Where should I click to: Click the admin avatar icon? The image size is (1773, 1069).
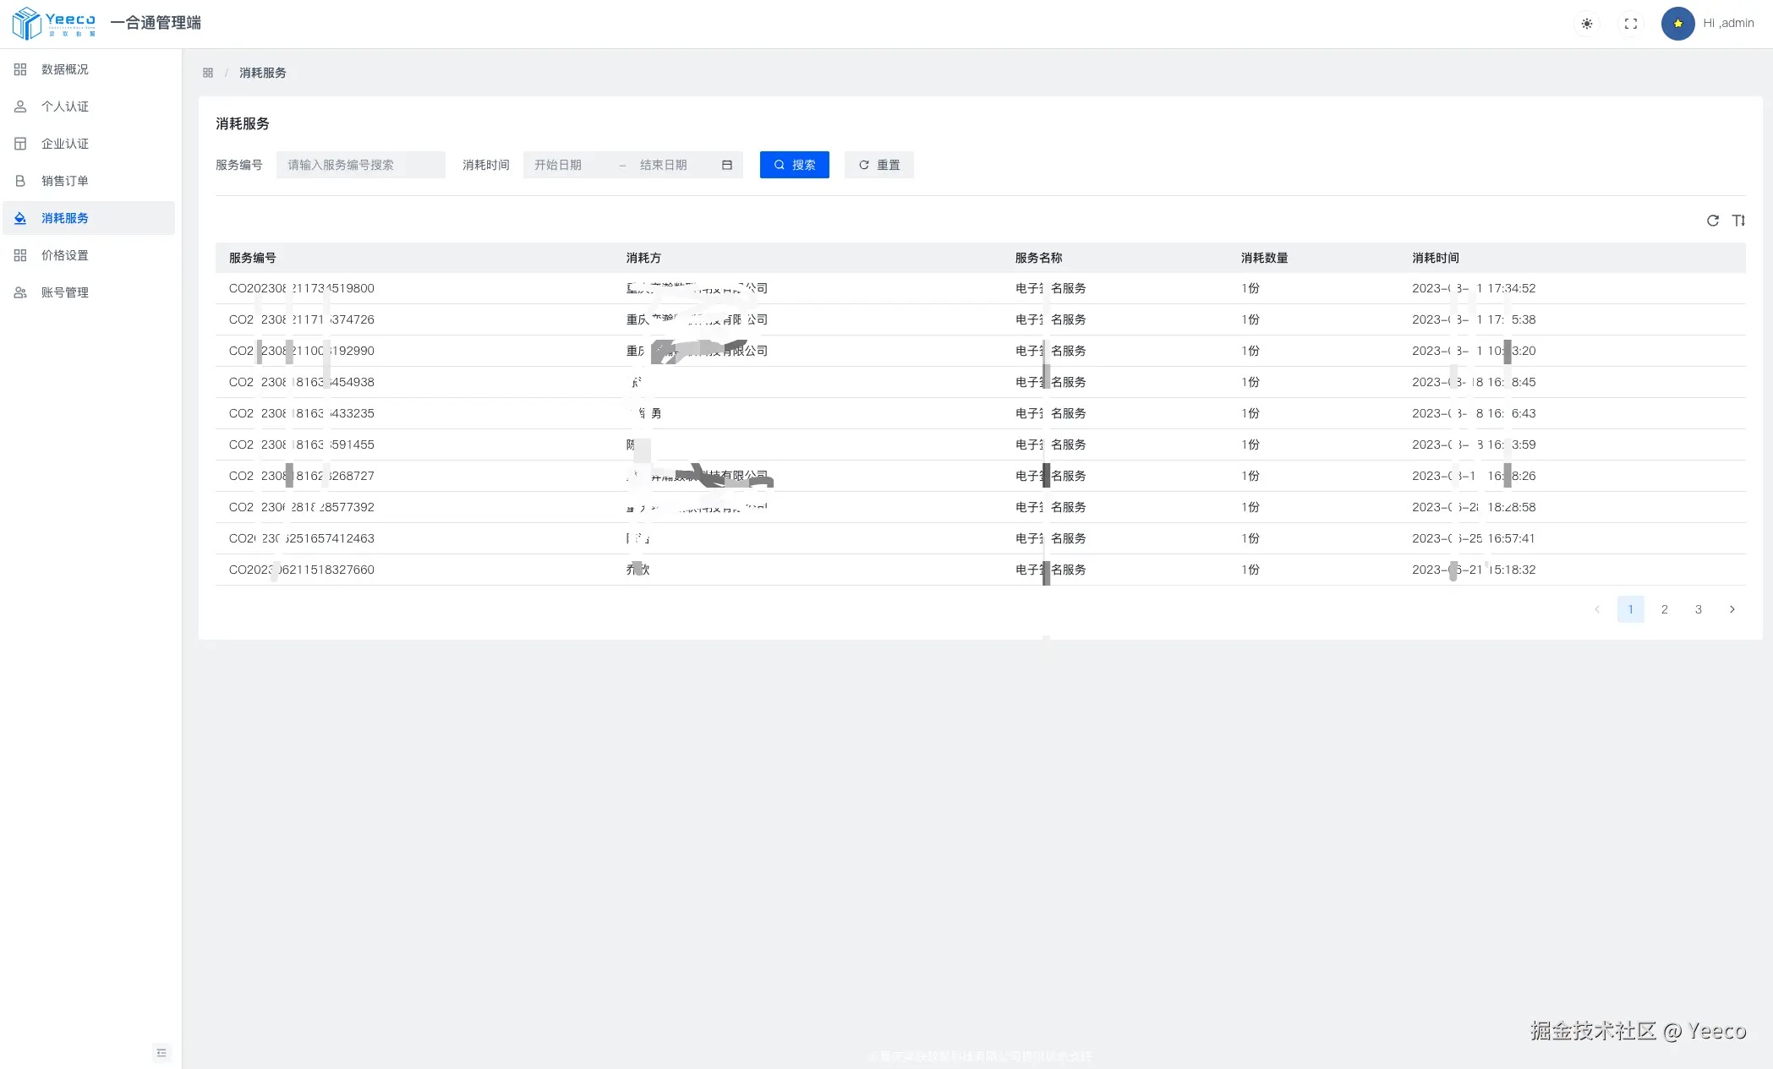(1678, 24)
